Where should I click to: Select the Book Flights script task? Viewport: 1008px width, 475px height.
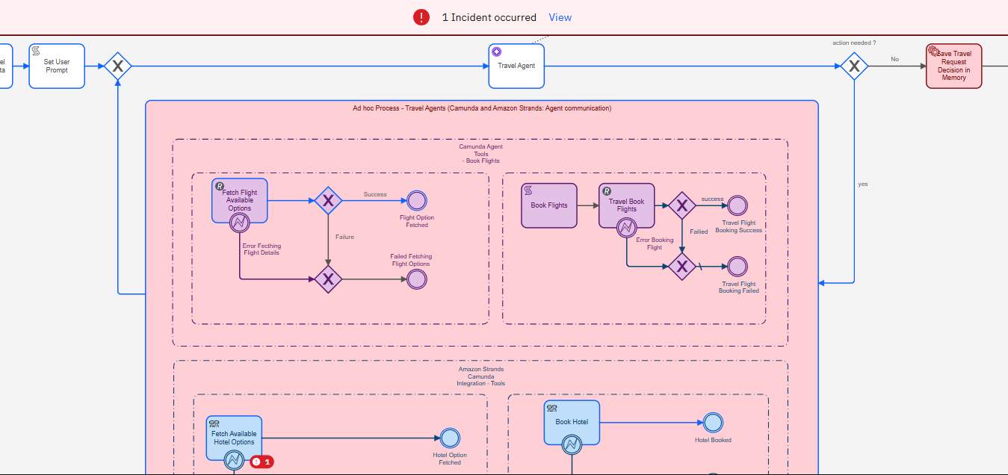point(549,205)
